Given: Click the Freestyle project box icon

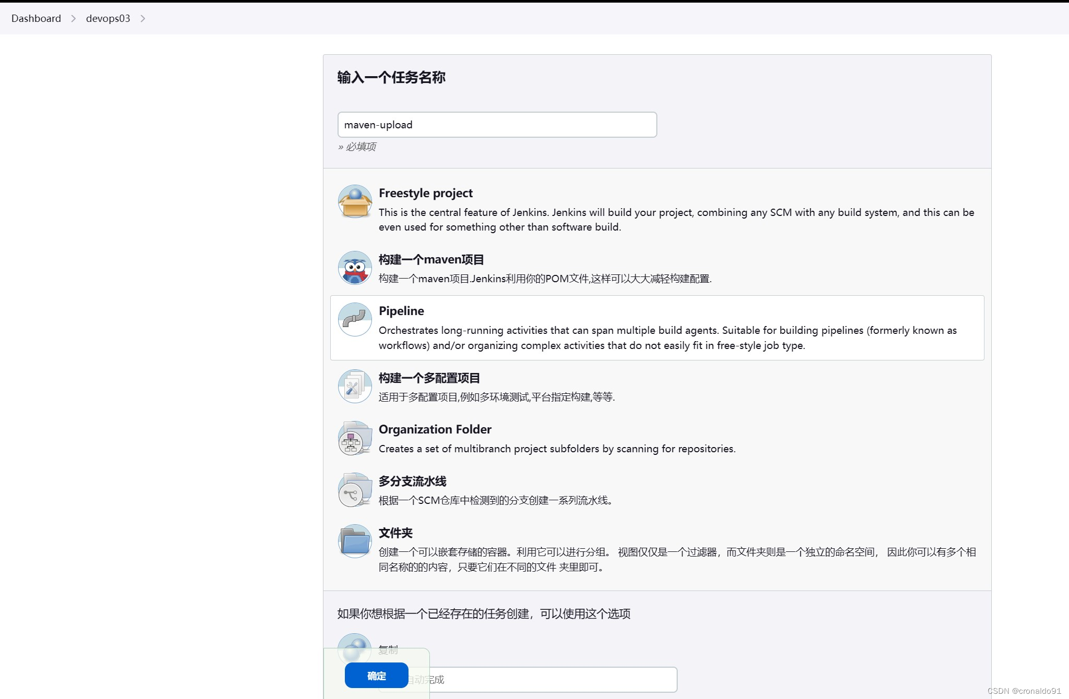Looking at the screenshot, I should click(355, 201).
